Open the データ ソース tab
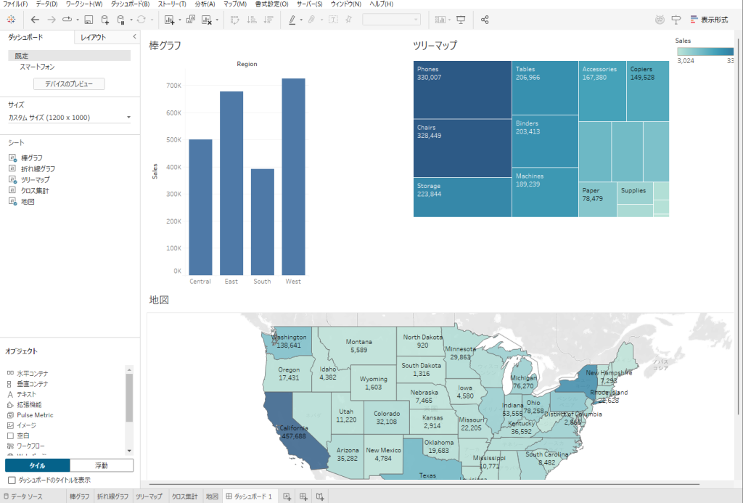The height and width of the screenshot is (503, 743). click(26, 496)
